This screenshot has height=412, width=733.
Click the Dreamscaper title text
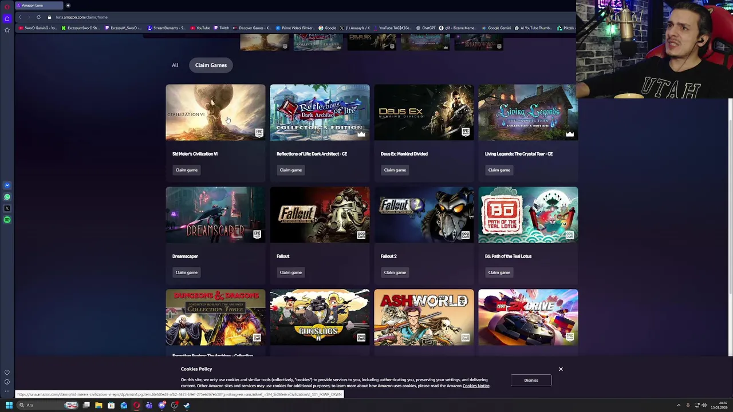tap(185, 256)
